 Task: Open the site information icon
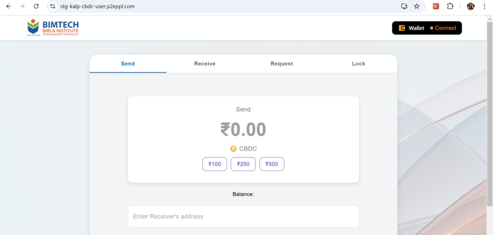[52, 6]
